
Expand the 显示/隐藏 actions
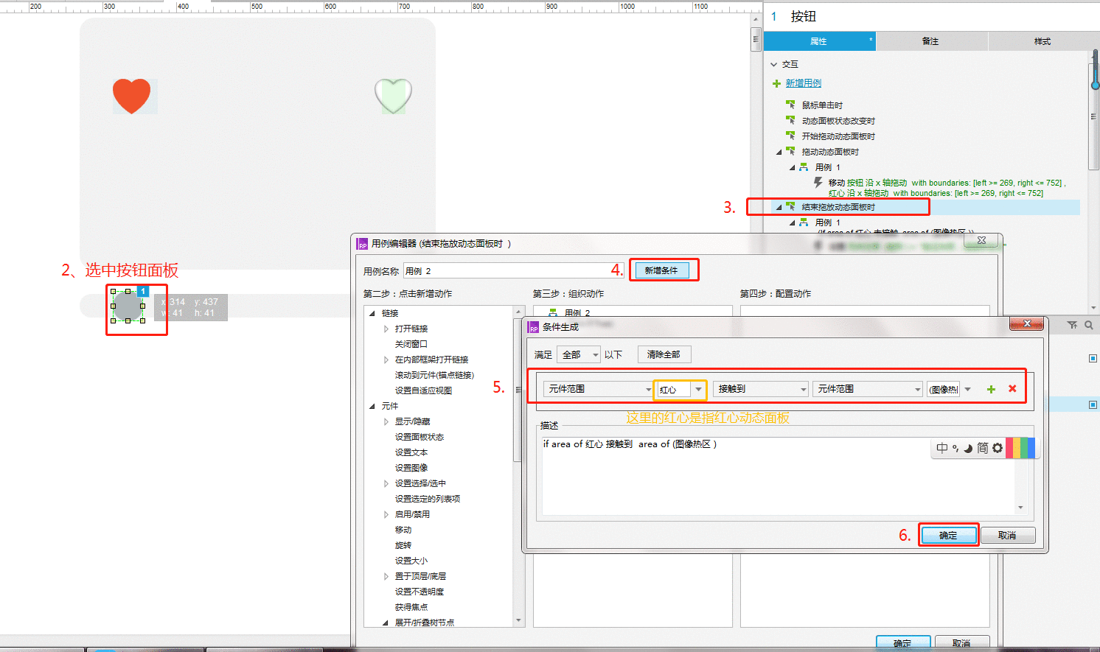point(386,421)
